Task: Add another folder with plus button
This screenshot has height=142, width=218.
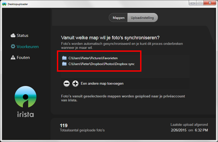Action: coord(75,84)
